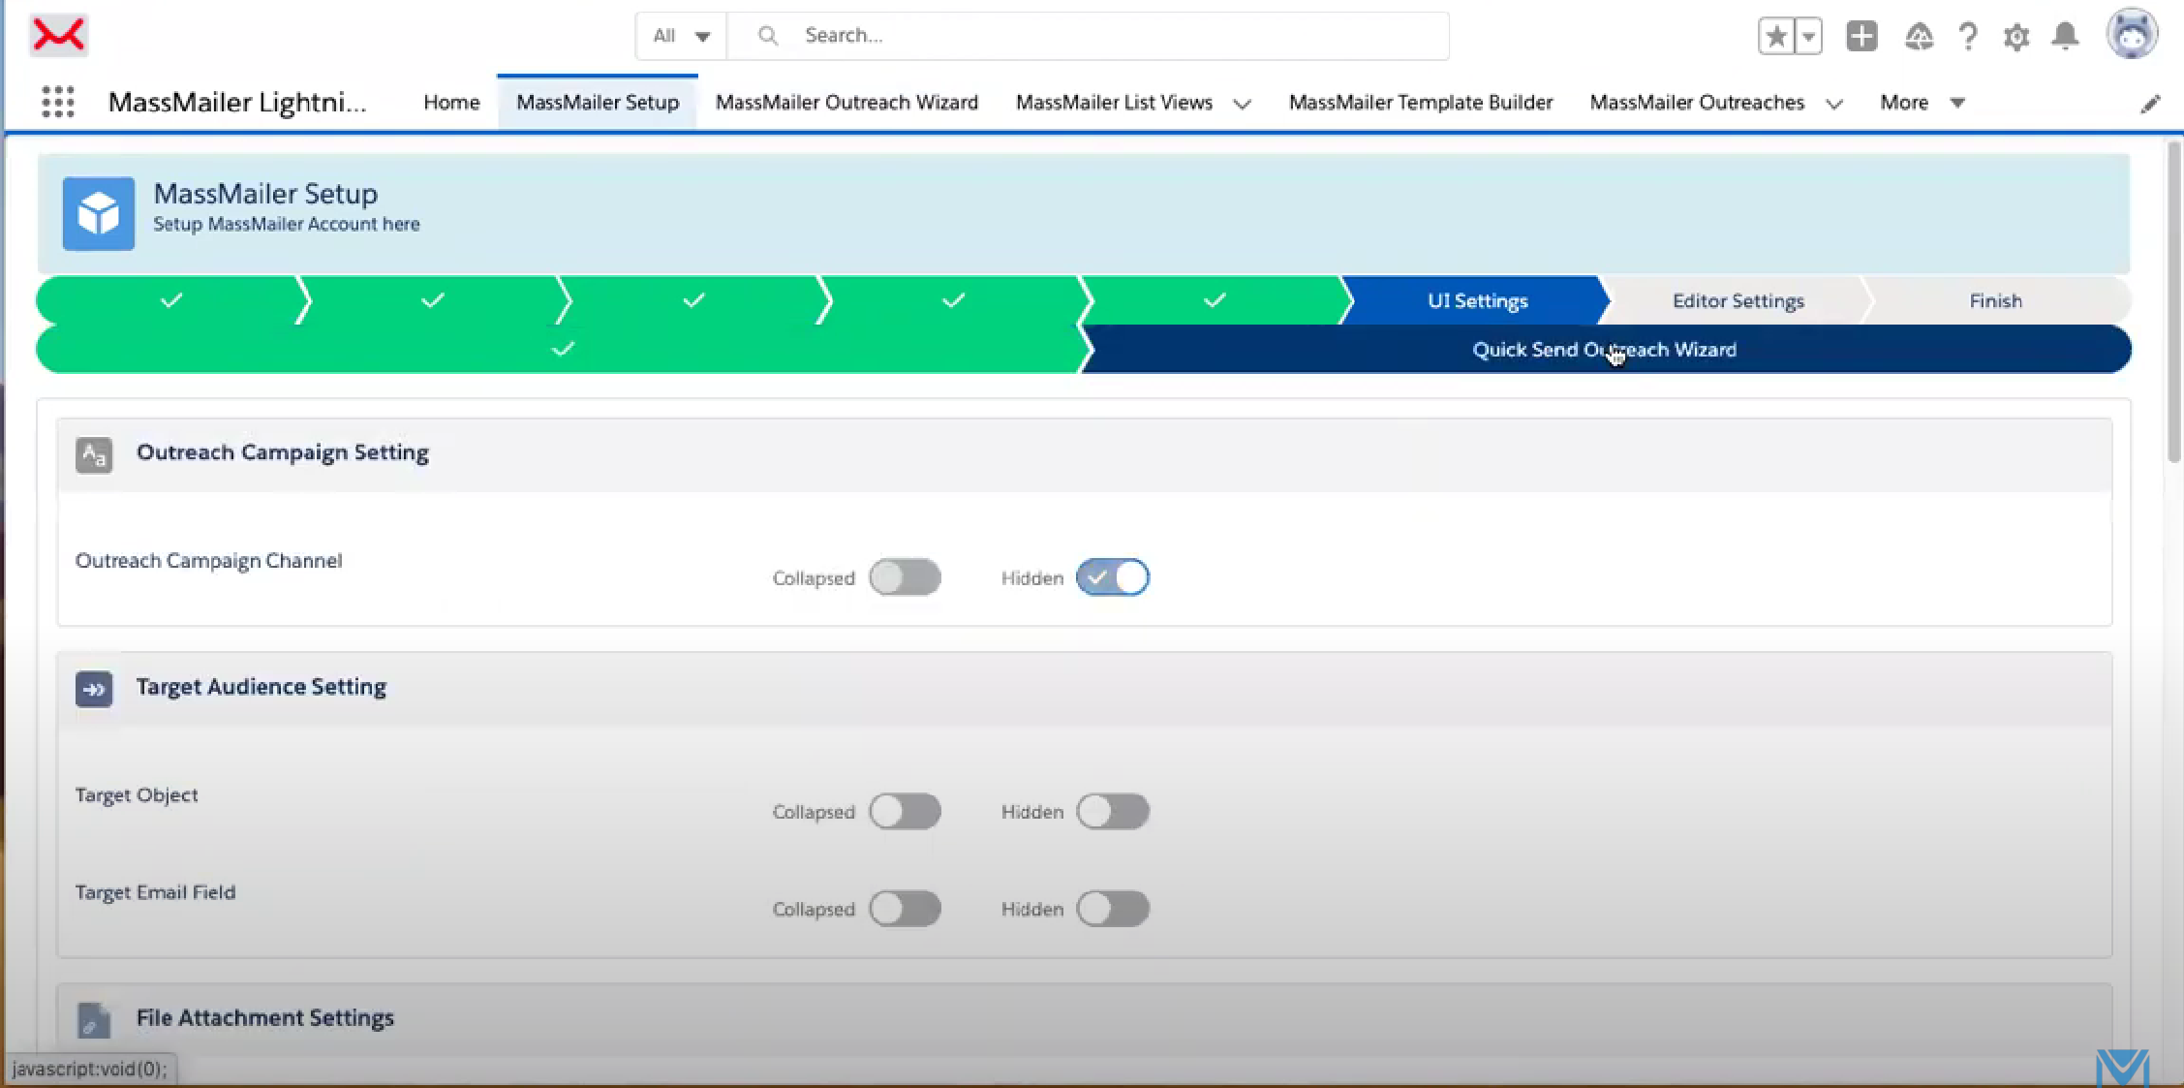Open the user profile avatar

(x=2132, y=35)
